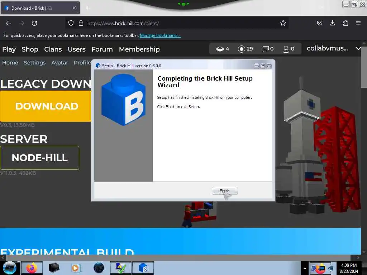This screenshot has width=367, height=275.
Task: Click the taskbar clock 4:38 PM
Action: pyautogui.click(x=349, y=268)
